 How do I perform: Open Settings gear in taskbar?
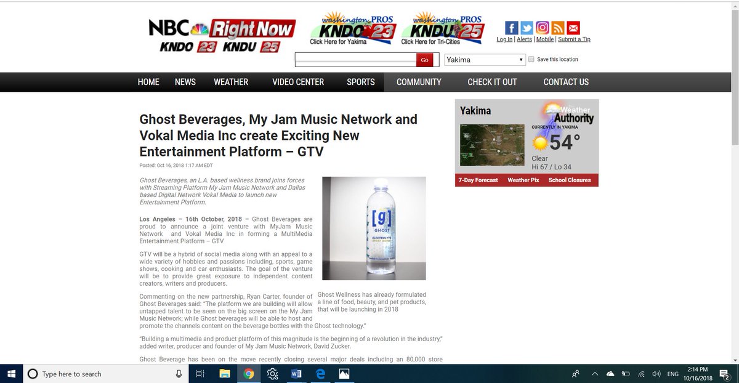point(272,374)
